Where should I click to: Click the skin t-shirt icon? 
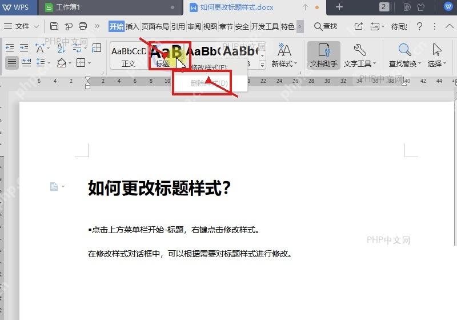420,7
